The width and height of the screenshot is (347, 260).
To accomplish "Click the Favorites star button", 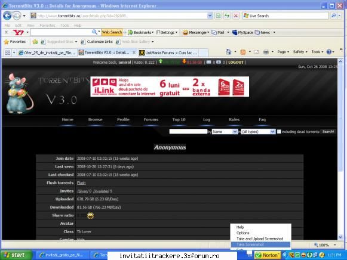I will [15, 42].
